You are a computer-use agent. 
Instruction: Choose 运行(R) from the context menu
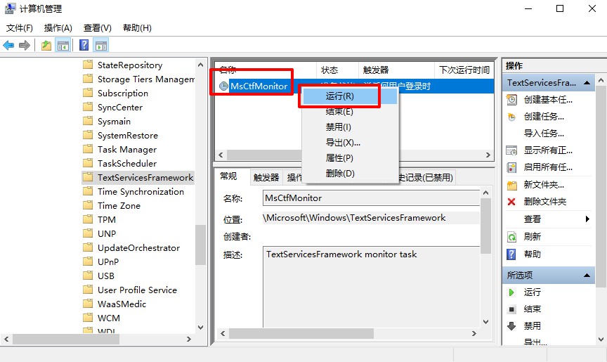[340, 96]
